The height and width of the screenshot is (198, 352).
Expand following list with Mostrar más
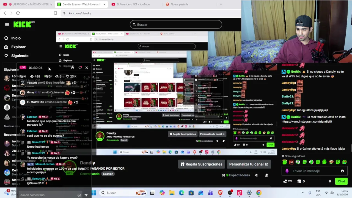tap(12, 126)
